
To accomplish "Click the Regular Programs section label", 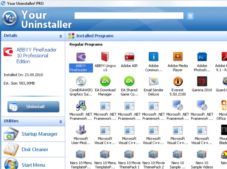I will point(86,44).
